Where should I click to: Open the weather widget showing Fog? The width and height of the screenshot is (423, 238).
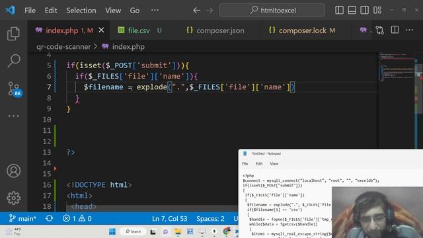[13, 231]
